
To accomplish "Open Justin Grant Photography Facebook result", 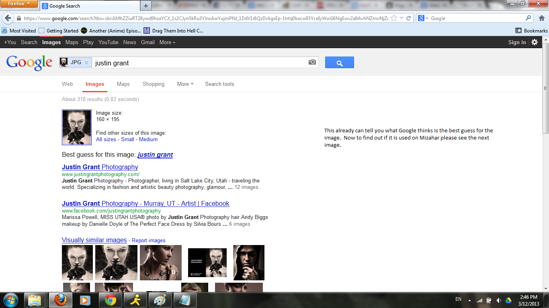I will click(x=145, y=203).
